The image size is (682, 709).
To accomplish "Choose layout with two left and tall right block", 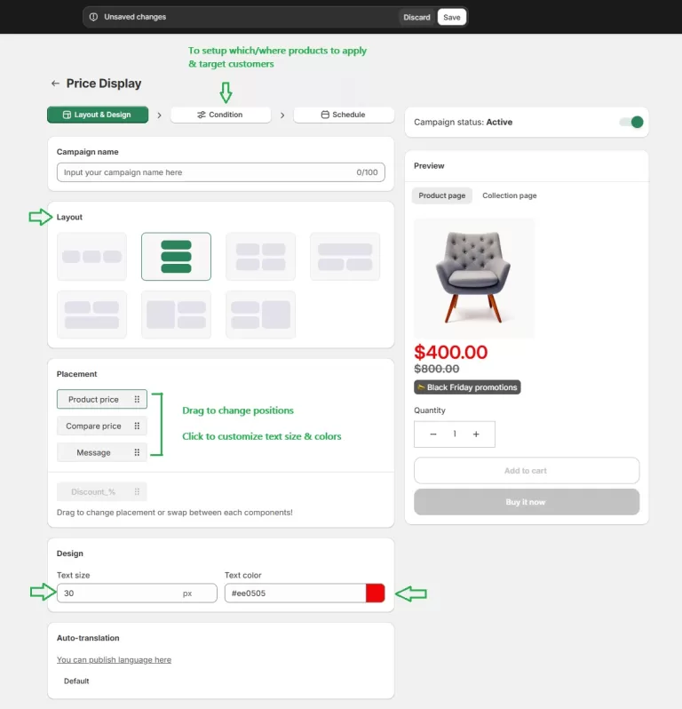I will (260, 315).
